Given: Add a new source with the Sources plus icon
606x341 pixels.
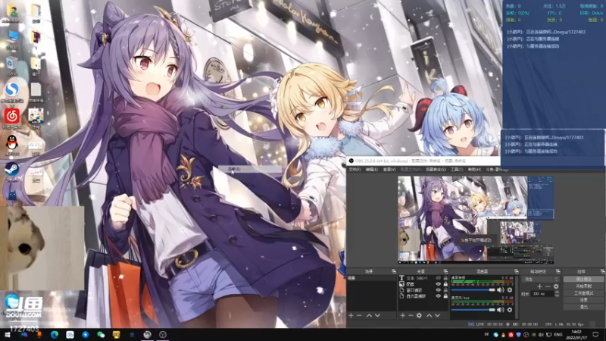Looking at the screenshot, I should click(x=403, y=315).
